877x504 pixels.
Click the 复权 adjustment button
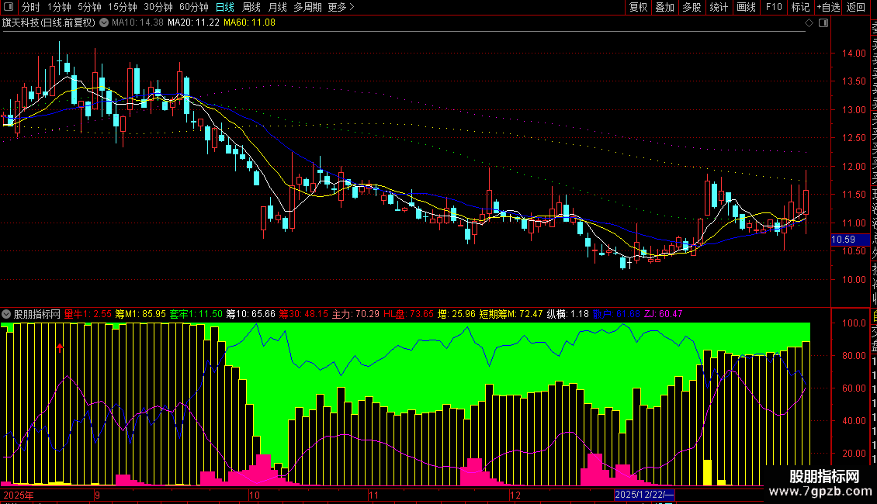pos(638,7)
